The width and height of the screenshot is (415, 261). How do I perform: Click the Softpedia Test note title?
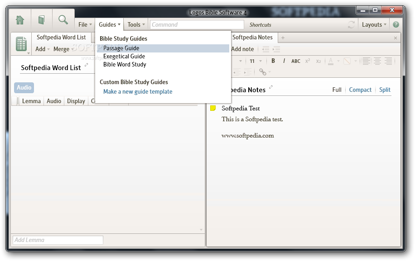[241, 108]
